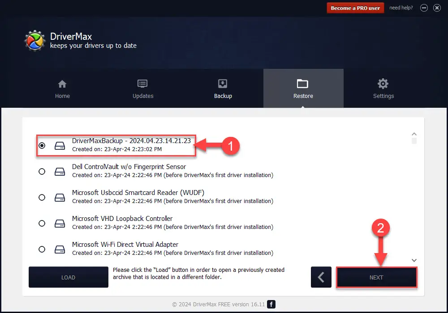Click drive icon beside Microsoft VHD Loopback Controller

[x=60, y=224]
